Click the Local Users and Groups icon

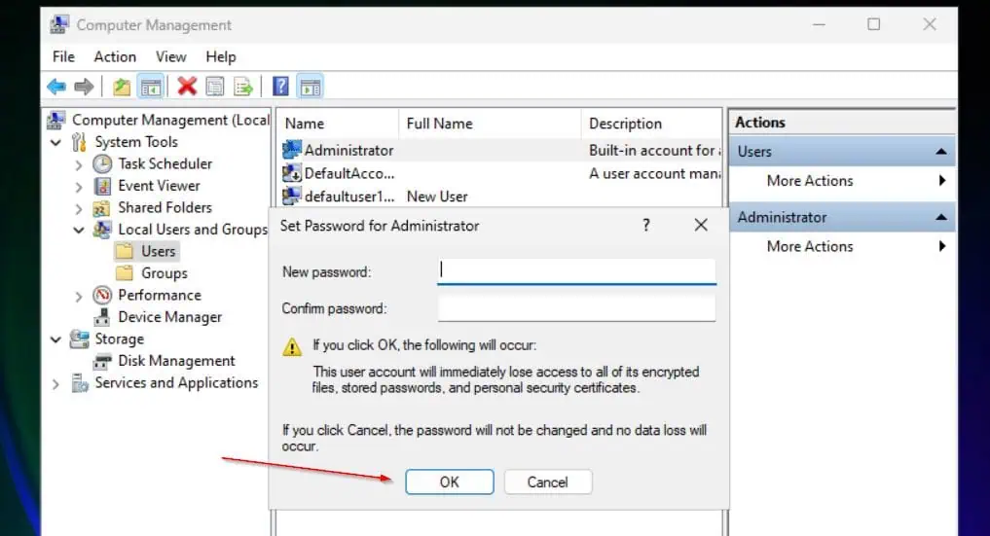102,230
